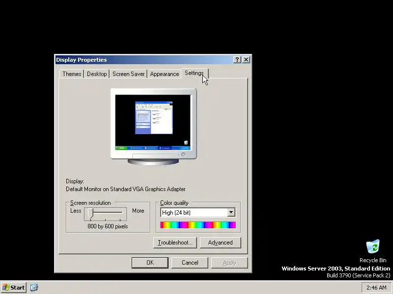This screenshot has width=393, height=294.
Task: Click 'Default Monitor on Standard VGA Graphics Adapter'
Action: point(126,189)
